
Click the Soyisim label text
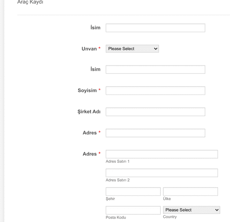pyautogui.click(x=87, y=90)
